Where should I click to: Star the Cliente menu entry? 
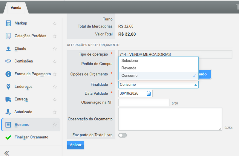coord(55,49)
